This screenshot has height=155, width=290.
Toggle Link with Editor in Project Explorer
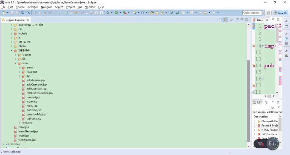225,20
